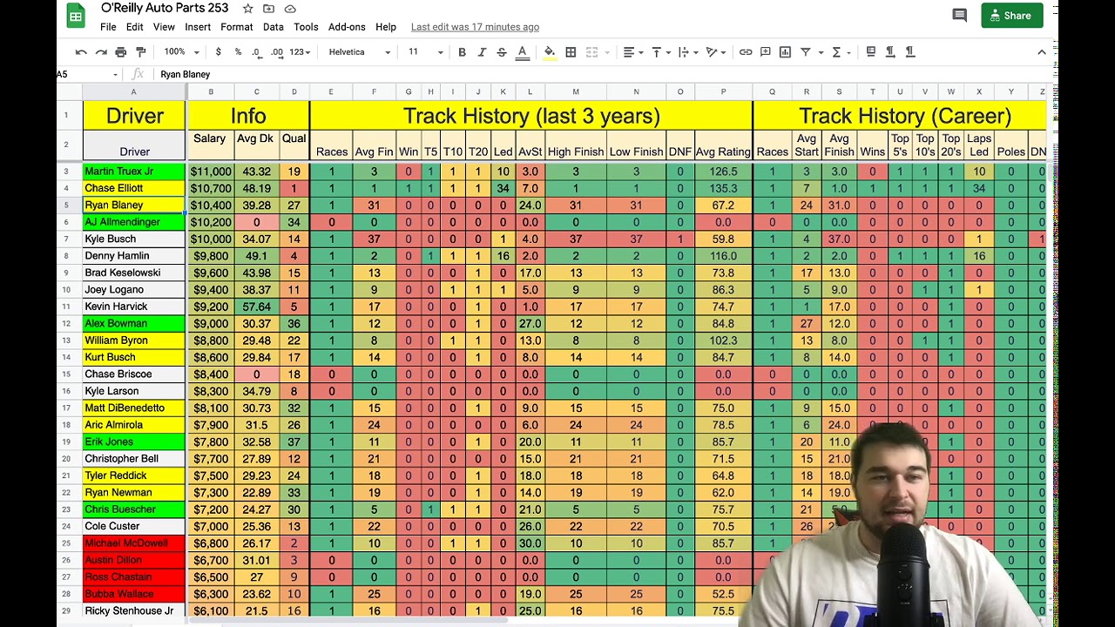Open the File menu
Screen dimensions: 1115x627
108,27
